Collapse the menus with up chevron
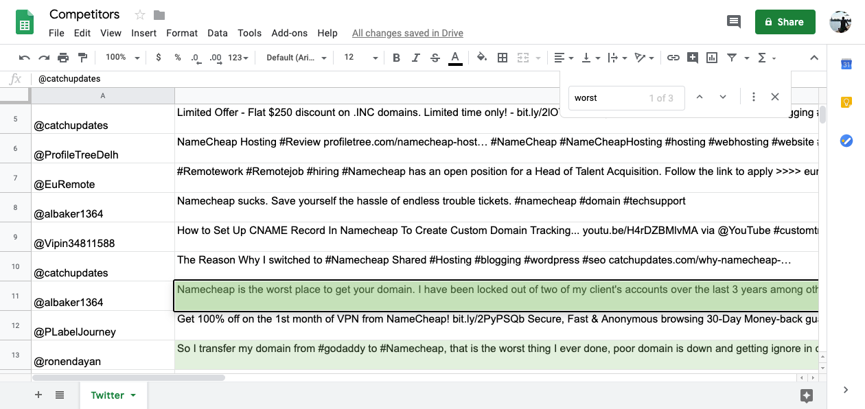Screen dimensions: 865x409 [x=814, y=58]
